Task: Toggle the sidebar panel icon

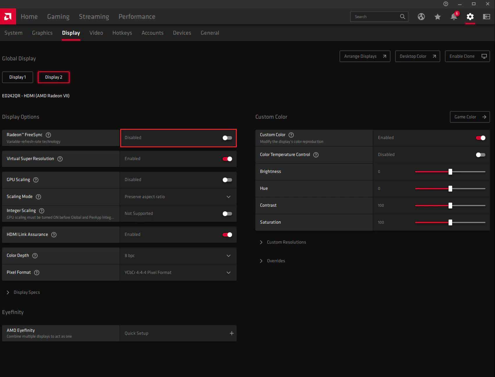Action: [486, 17]
